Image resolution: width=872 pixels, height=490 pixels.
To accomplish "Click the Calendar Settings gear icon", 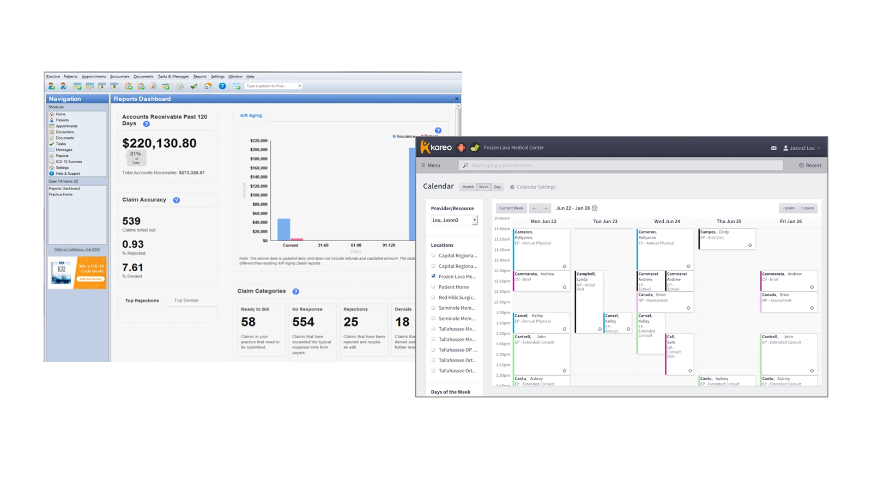I will pos(512,187).
